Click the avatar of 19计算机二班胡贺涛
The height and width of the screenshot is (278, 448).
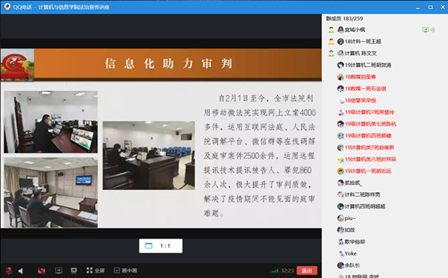coord(340,66)
